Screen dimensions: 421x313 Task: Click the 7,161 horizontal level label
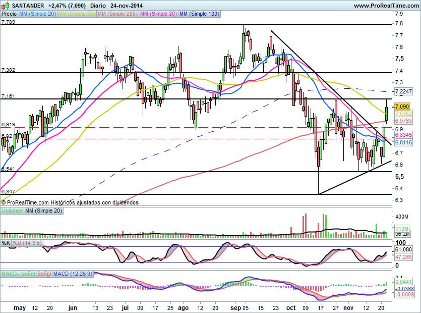click(x=9, y=96)
